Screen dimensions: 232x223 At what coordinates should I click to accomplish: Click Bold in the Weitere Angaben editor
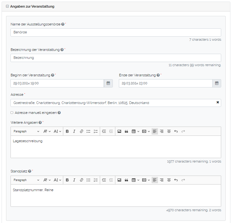pos(67,131)
